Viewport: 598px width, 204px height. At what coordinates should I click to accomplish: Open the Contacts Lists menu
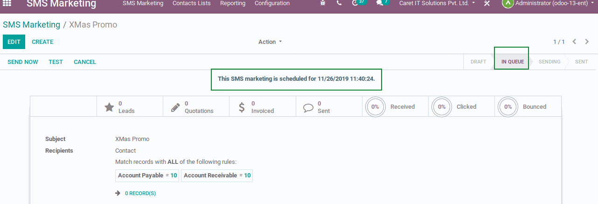pyautogui.click(x=192, y=3)
